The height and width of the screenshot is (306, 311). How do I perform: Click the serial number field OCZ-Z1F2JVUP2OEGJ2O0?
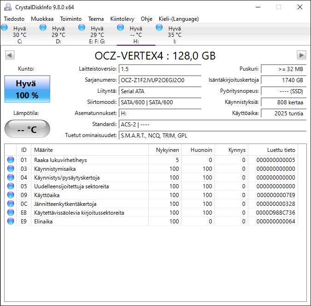click(160, 80)
